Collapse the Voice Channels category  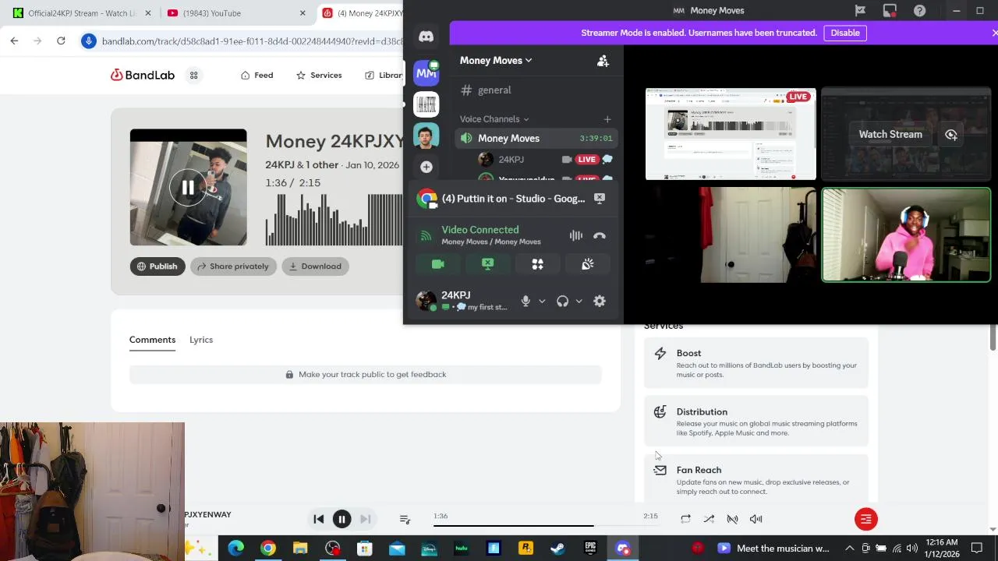point(494,119)
